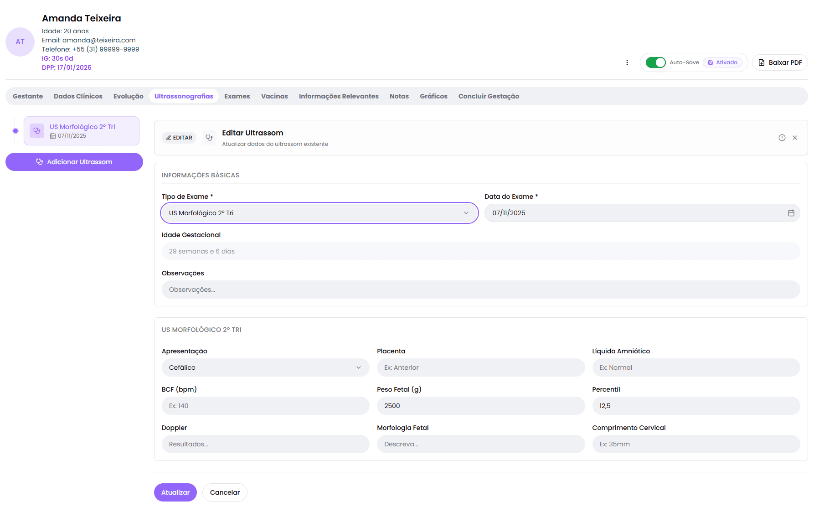Toggle the Auto-Save switch off
The height and width of the screenshot is (512, 814).
(655, 62)
